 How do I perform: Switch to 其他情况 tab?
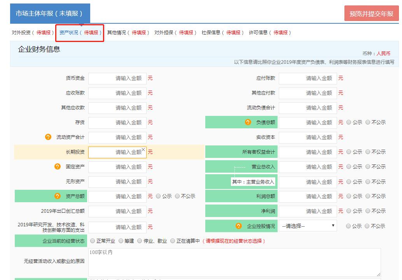128,33
